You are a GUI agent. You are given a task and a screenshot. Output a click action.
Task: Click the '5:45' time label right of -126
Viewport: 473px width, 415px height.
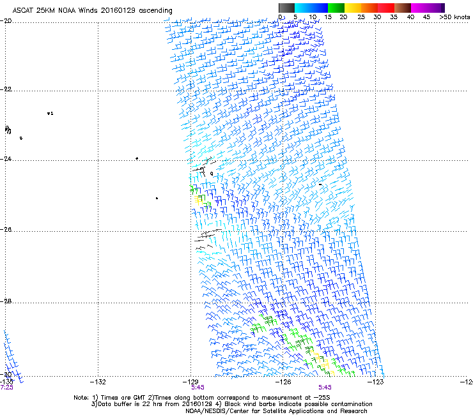pos(325,388)
